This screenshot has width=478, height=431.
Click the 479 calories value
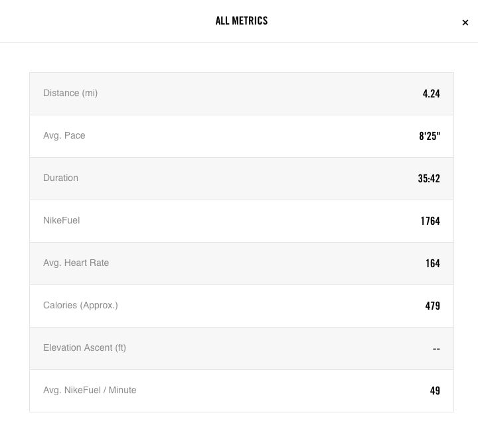(433, 306)
